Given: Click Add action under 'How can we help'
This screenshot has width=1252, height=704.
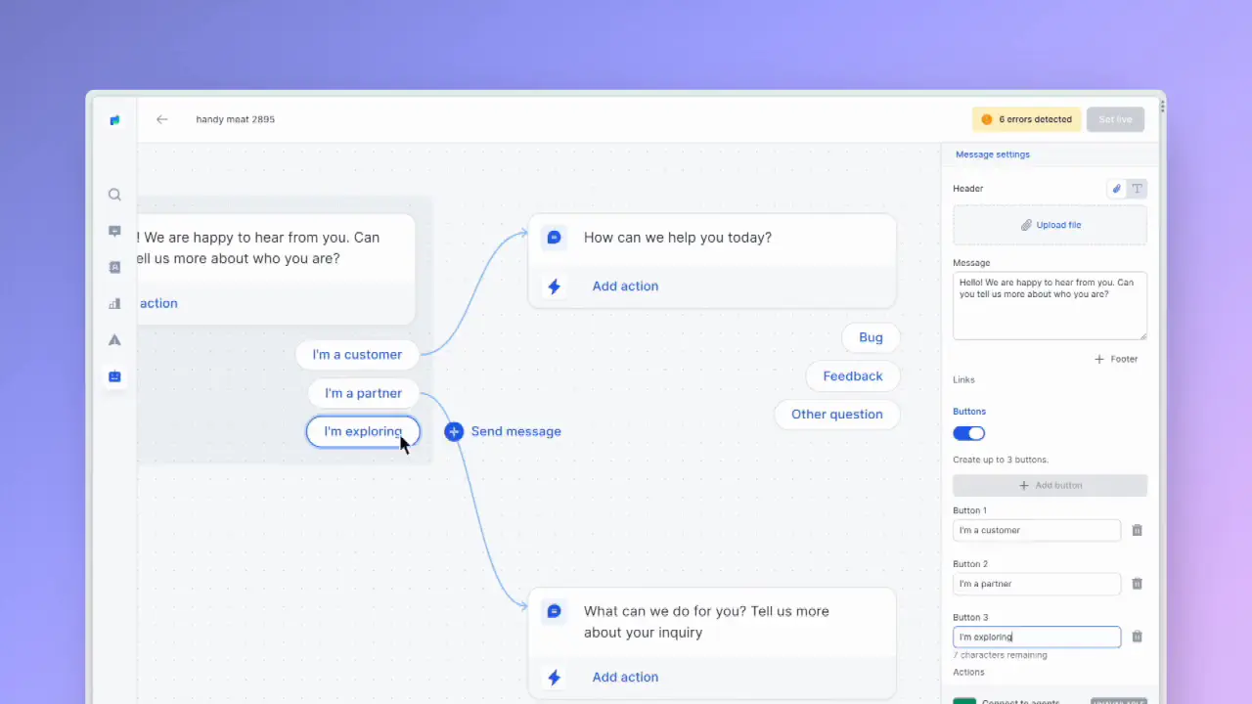Looking at the screenshot, I should coord(625,286).
